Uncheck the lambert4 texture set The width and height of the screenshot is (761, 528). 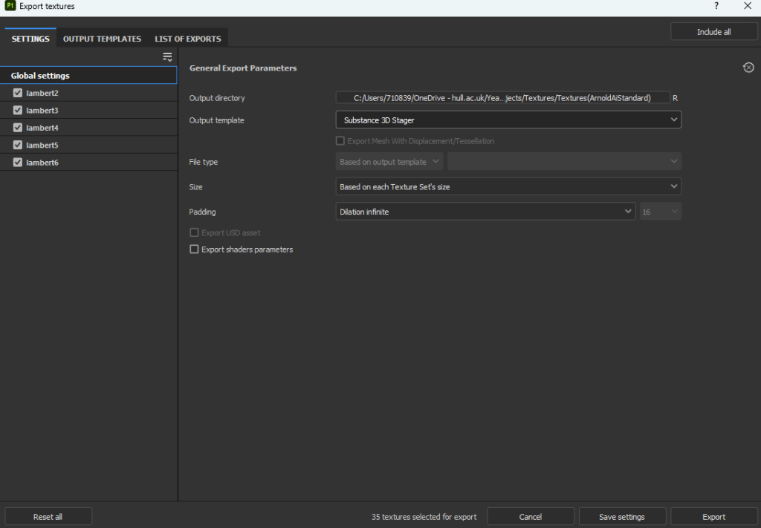(x=18, y=128)
